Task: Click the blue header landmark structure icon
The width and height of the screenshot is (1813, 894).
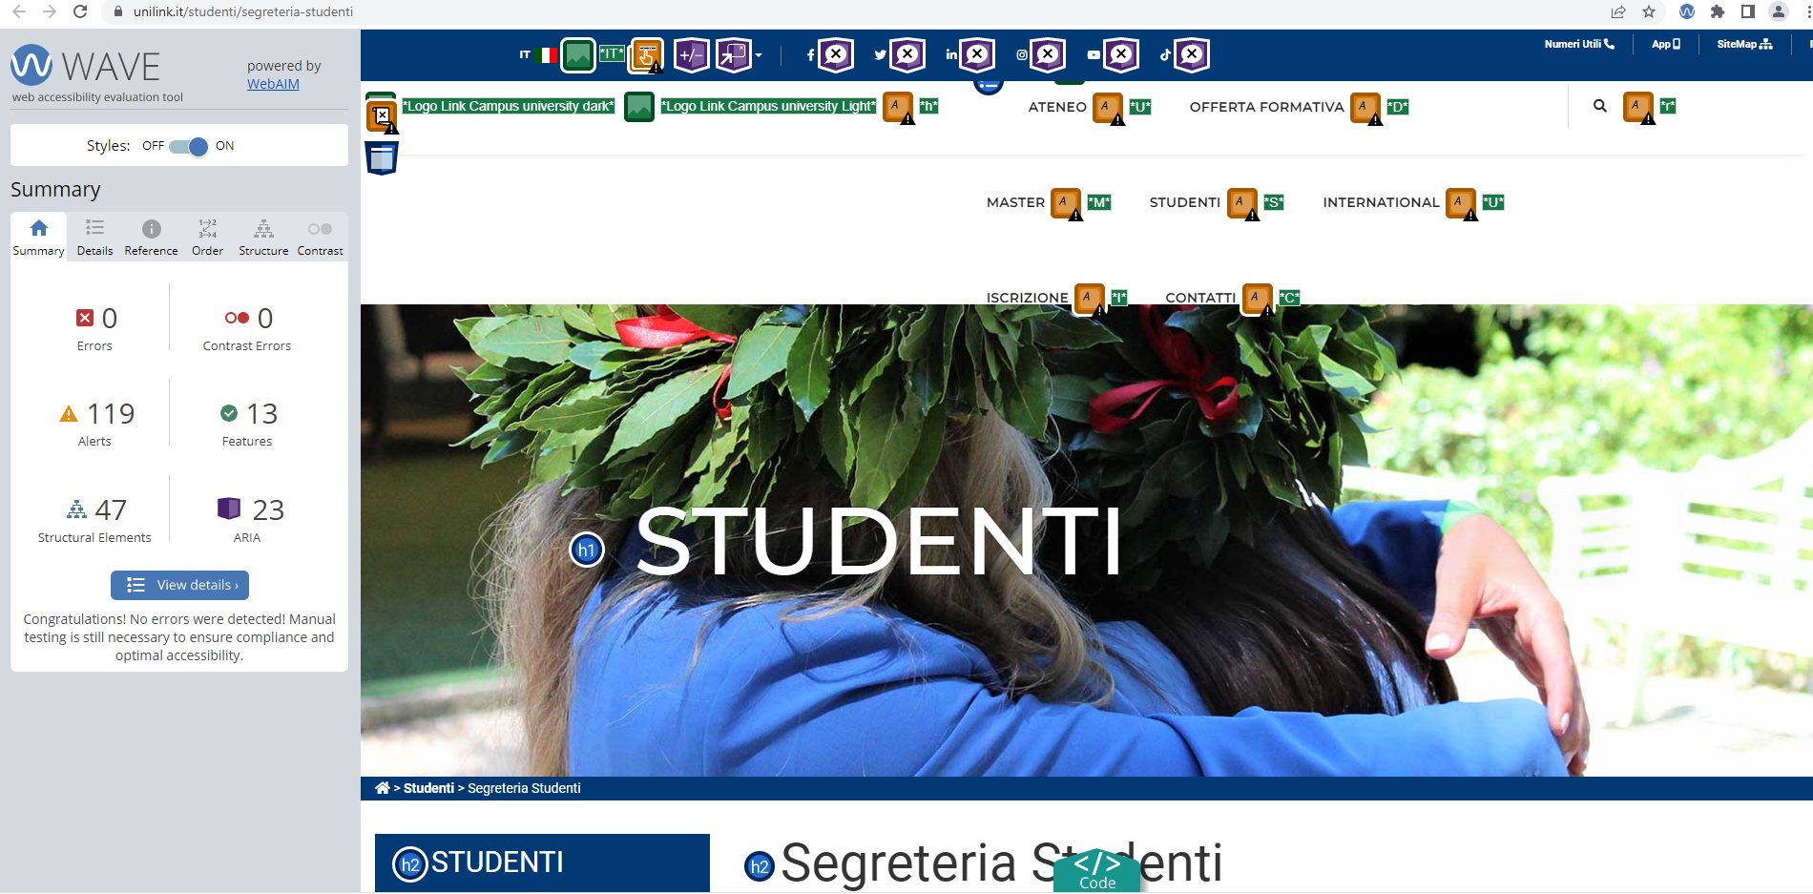Action: [x=382, y=157]
